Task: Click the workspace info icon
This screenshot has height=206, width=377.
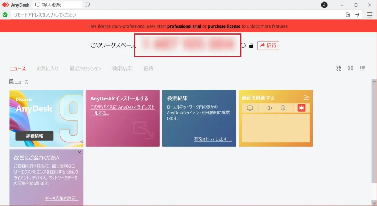Action: (x=243, y=46)
